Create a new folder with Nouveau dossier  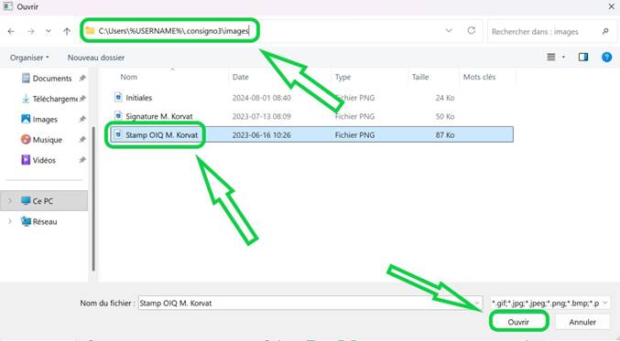point(96,58)
